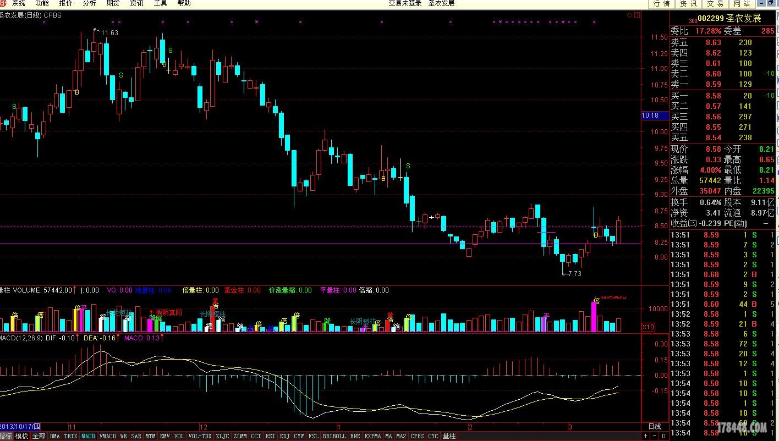Image resolution: width=779 pixels, height=441 pixels.
Task: Switch to TRIX indicator
Action: (x=70, y=436)
